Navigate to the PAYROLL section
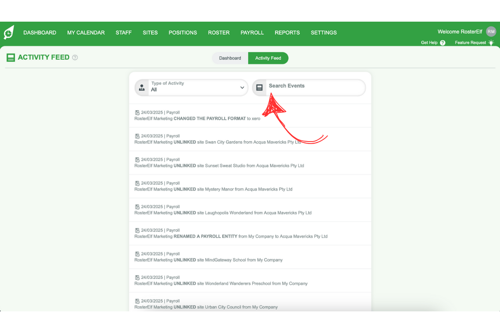This screenshot has width=500, height=333. tap(252, 32)
